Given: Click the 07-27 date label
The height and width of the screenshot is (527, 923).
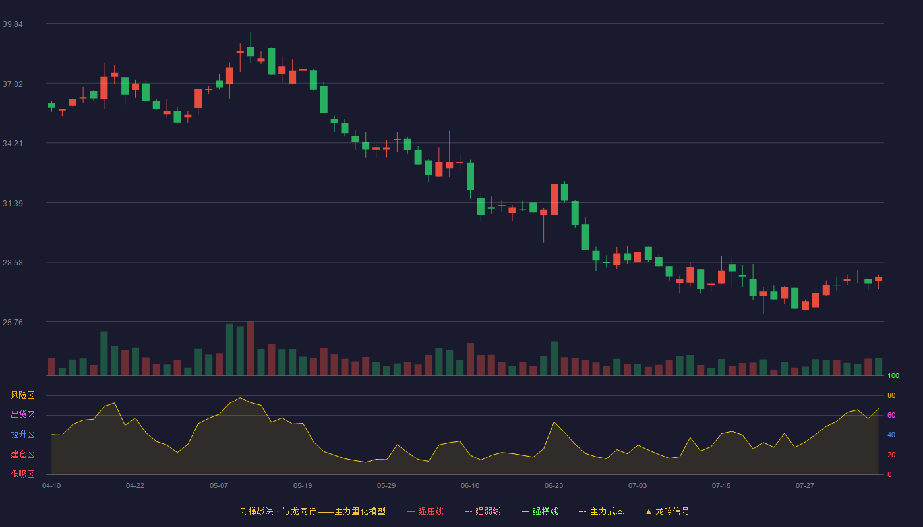Looking at the screenshot, I should point(805,485).
